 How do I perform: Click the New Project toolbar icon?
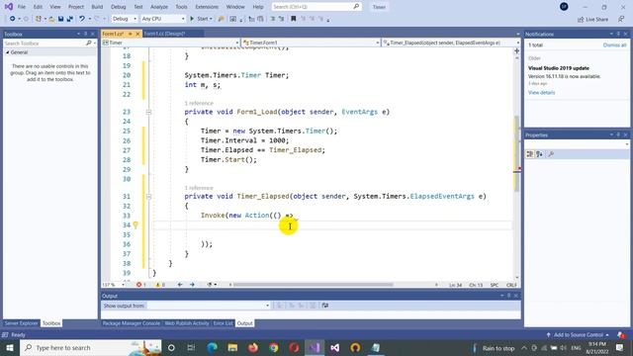click(x=39, y=19)
